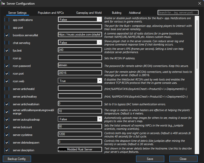Click the boombox.serverurllist URL field
Screen dimensions: 204x163
(x=80, y=34)
